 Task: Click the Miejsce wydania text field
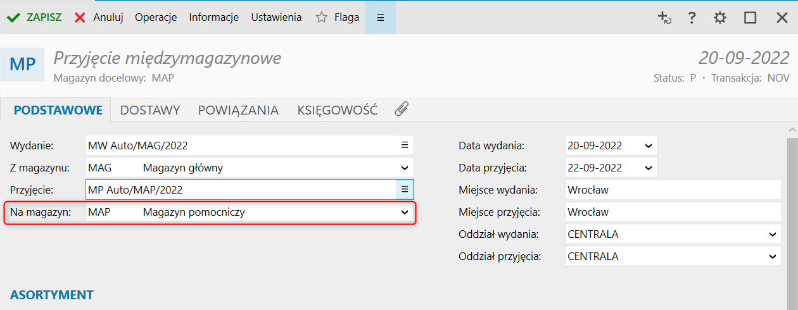coord(673,190)
